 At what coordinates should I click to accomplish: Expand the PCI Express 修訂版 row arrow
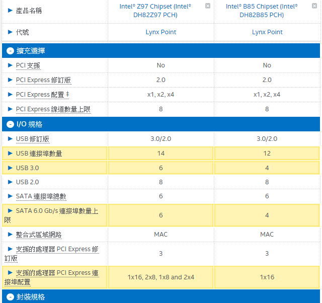[10, 80]
